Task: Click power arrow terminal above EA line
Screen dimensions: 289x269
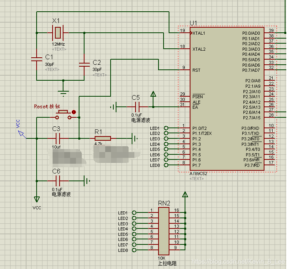Action: 153,94
